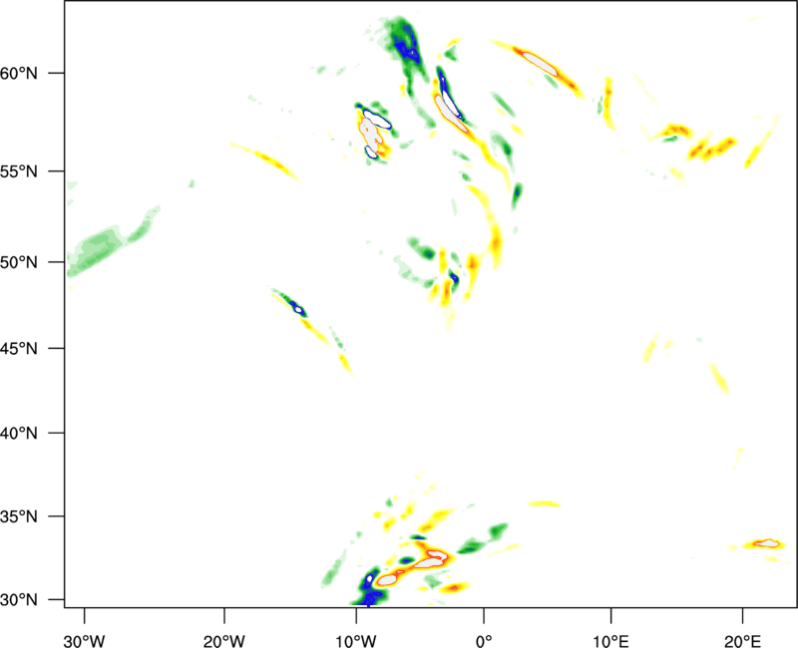Viewport: 798px width, 648px height.
Task: Click the 45°N latitude label
Action: (19, 349)
